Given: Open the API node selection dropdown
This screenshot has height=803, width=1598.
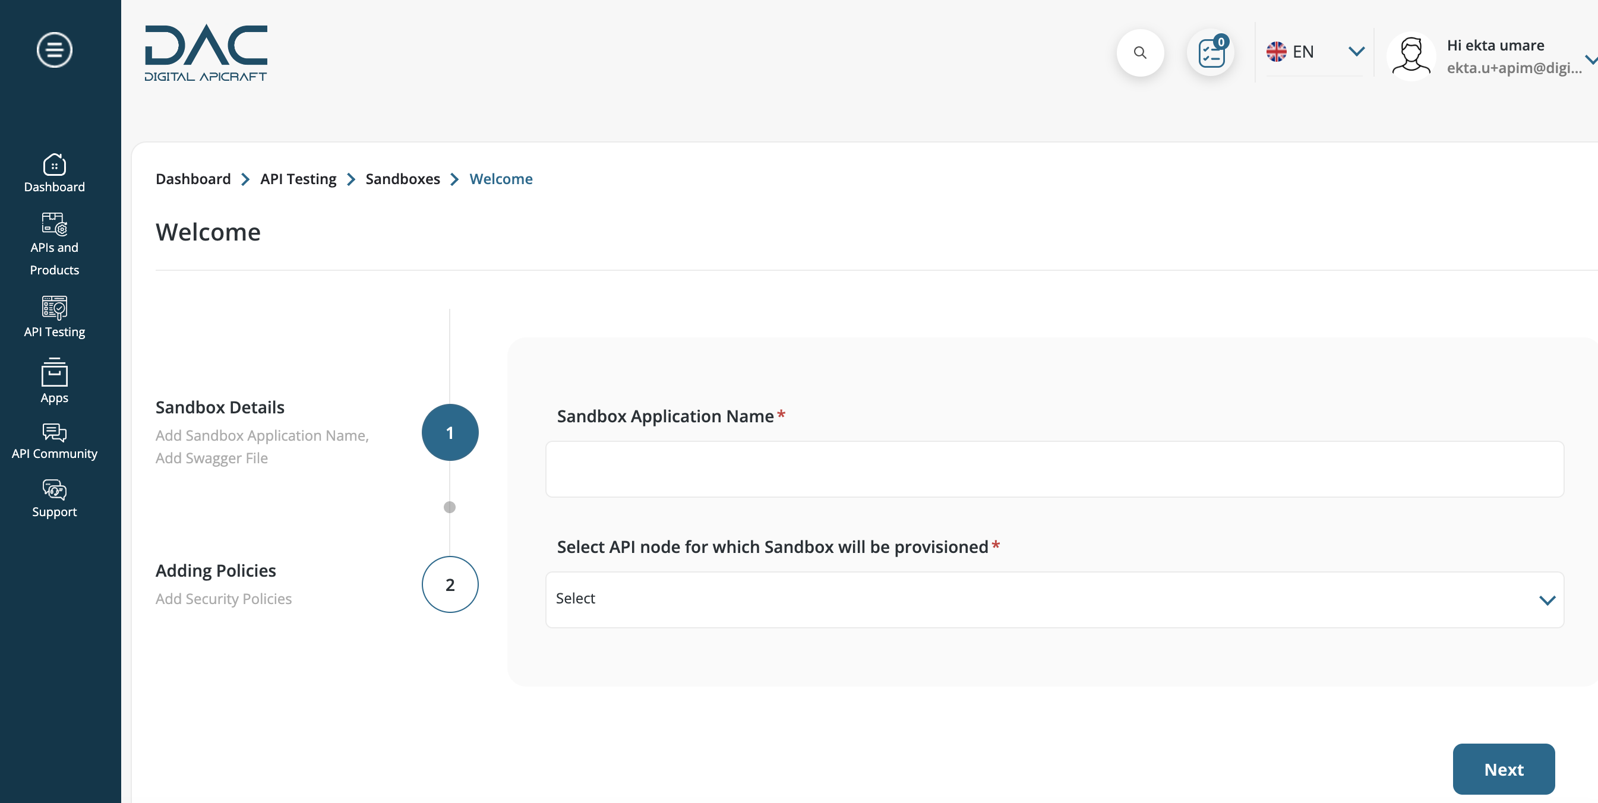Looking at the screenshot, I should (x=1055, y=598).
